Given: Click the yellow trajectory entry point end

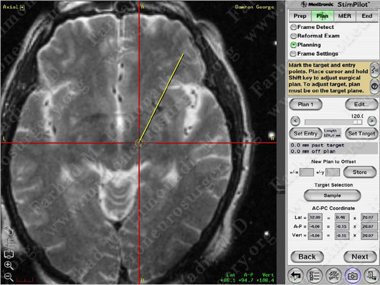Looking at the screenshot, I should 183,55.
